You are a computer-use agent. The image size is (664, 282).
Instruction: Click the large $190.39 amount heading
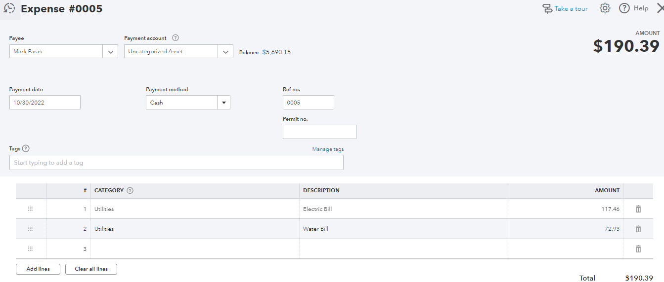(x=626, y=46)
